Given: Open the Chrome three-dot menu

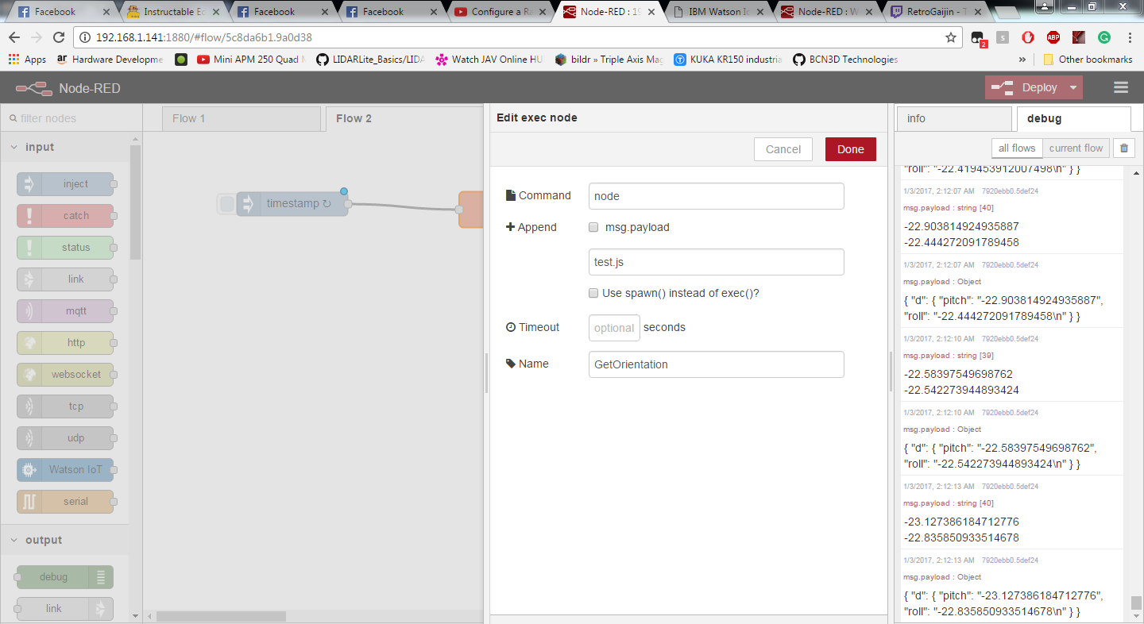Looking at the screenshot, I should click(x=1130, y=37).
